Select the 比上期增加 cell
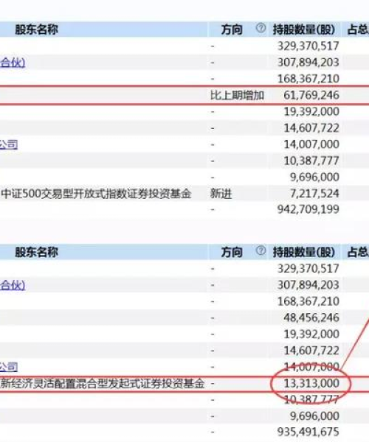Screen dimensions: 369x442 (237, 95)
